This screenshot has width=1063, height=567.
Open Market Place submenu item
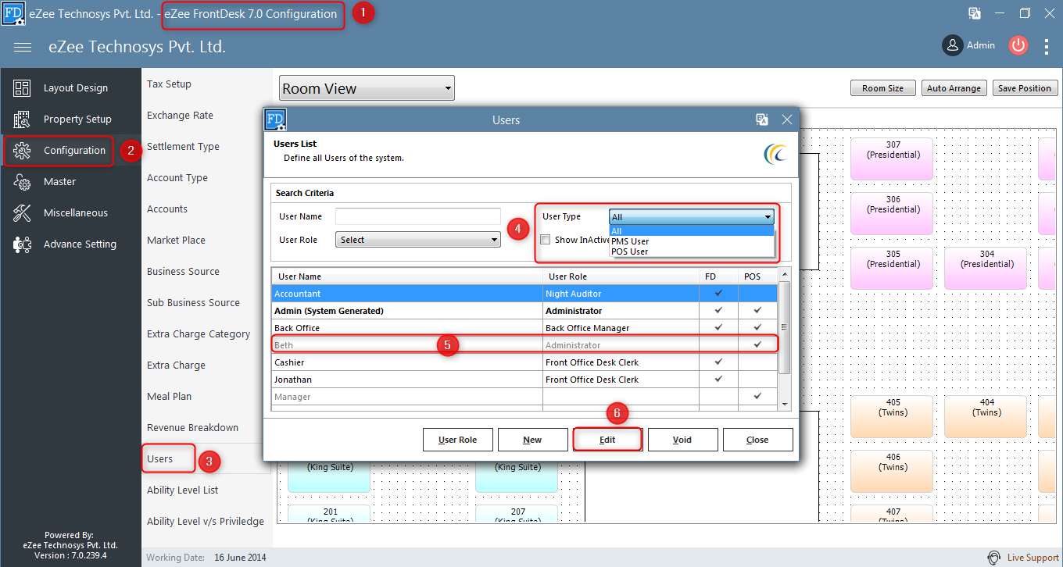click(x=176, y=241)
